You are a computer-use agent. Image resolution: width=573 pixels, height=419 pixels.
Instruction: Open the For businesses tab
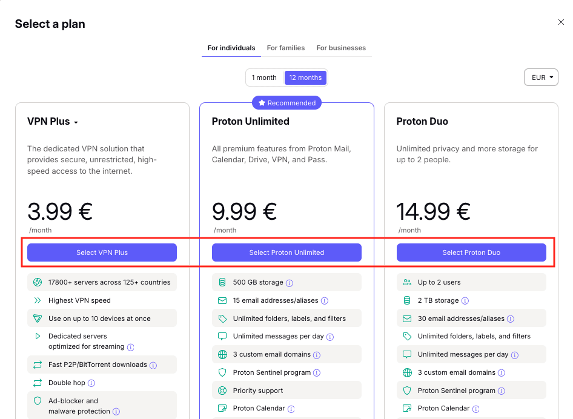click(341, 48)
